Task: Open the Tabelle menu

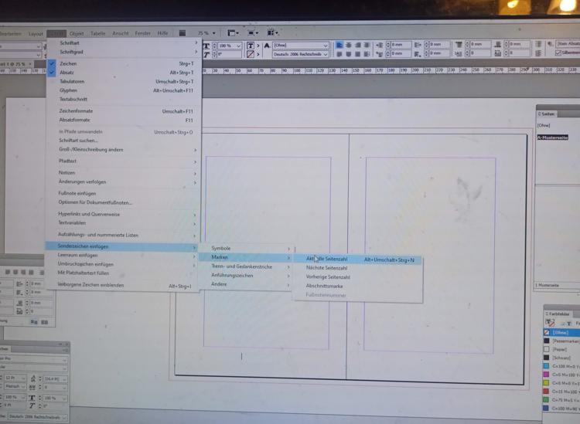Action: click(x=98, y=34)
